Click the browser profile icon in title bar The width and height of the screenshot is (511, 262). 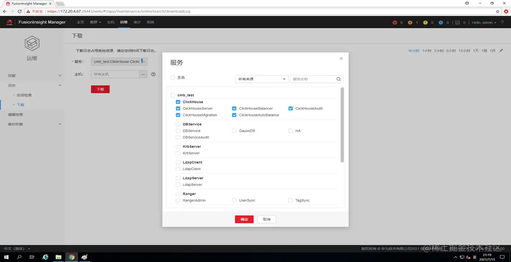pos(467,3)
